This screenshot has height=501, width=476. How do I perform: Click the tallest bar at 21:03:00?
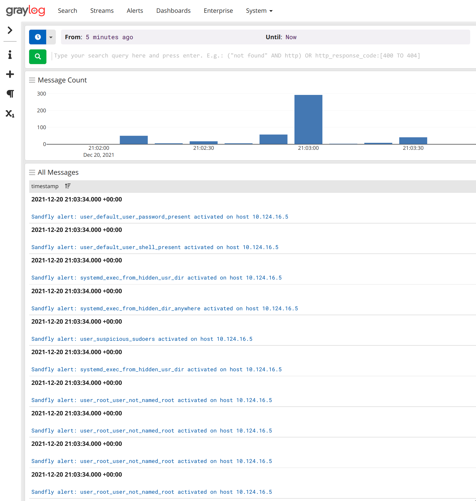pyautogui.click(x=308, y=119)
